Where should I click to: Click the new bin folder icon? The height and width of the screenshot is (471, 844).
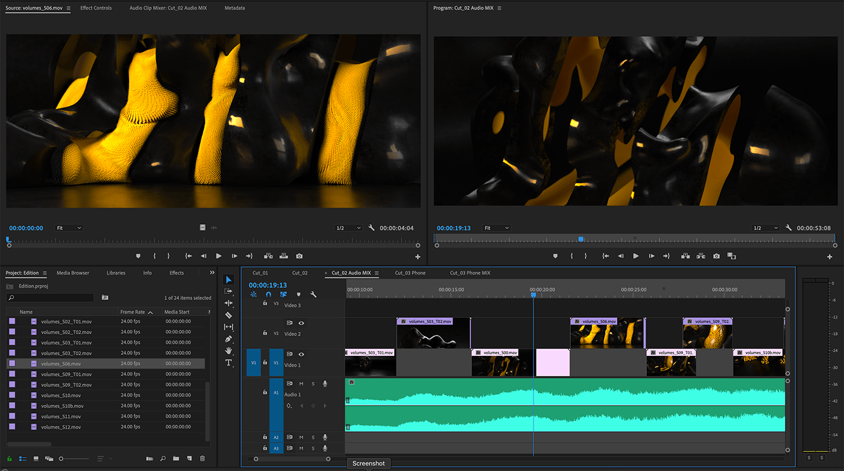coord(176,459)
